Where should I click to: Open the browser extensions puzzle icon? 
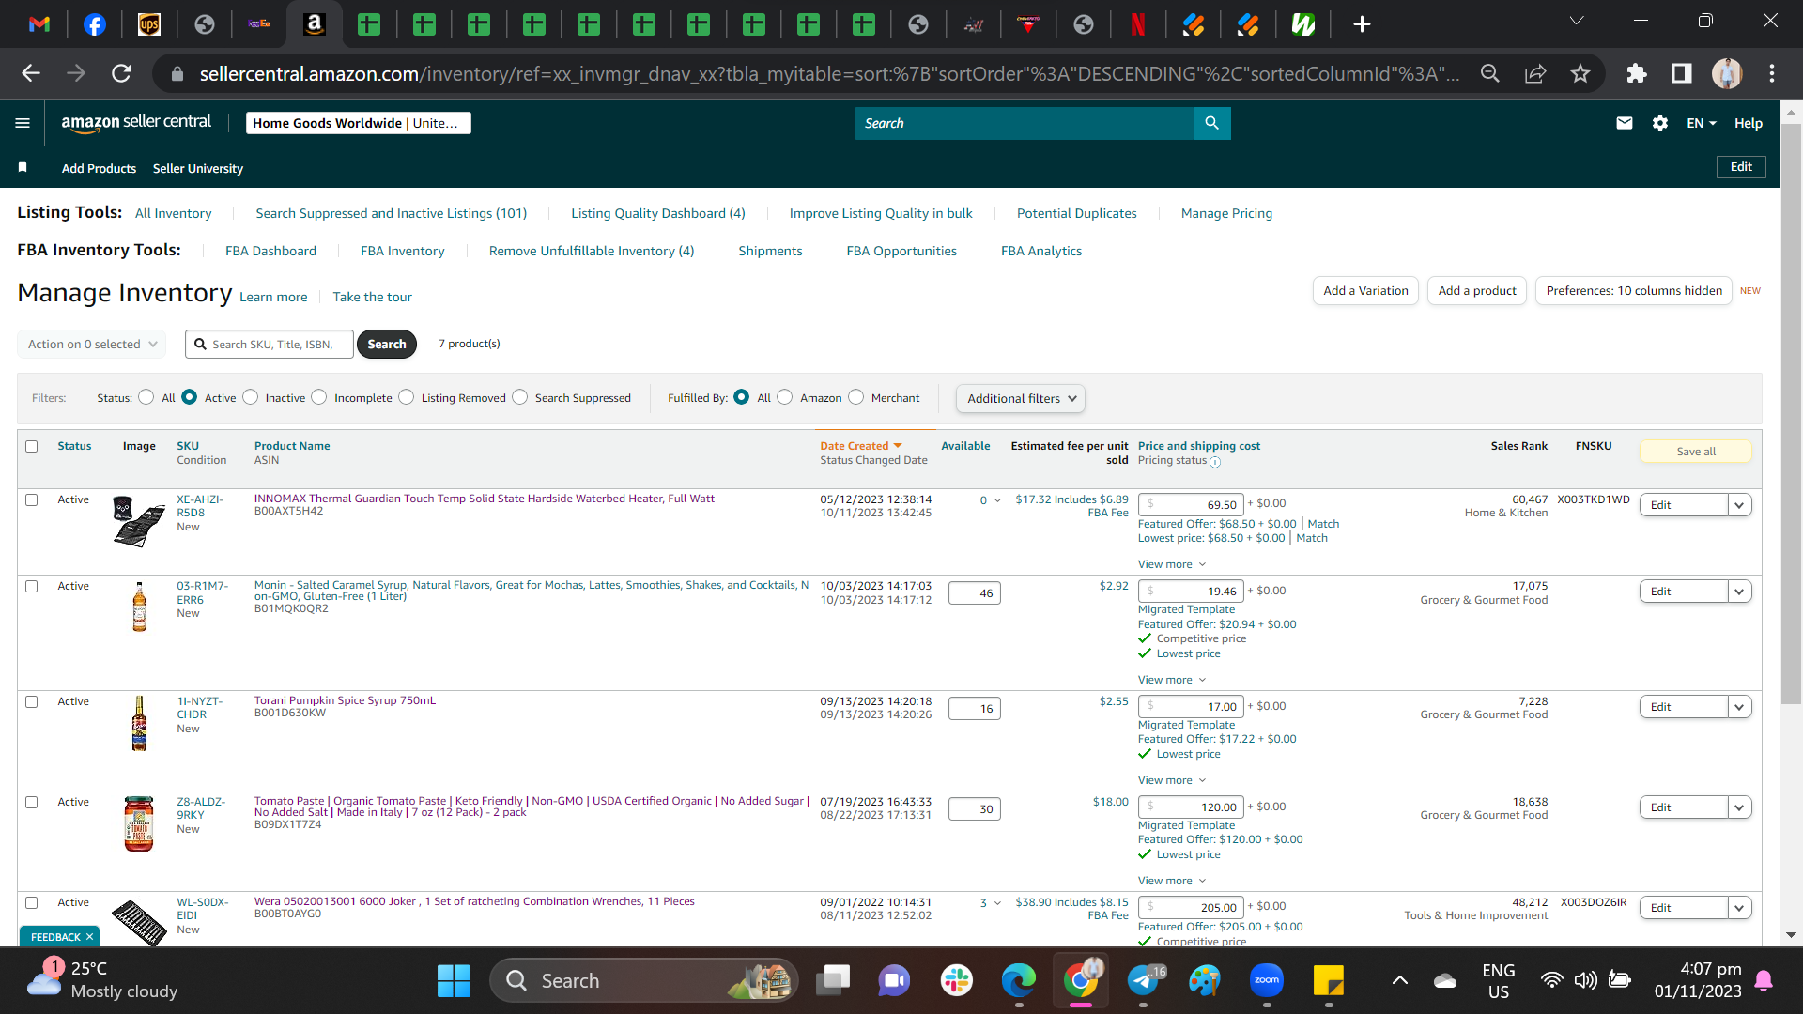pos(1637,73)
